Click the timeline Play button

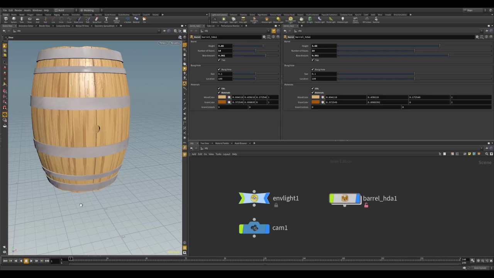31,261
